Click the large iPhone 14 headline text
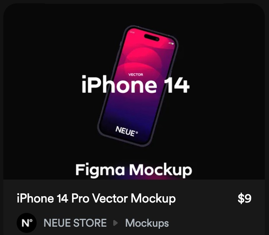Screen dimensions: 269x235 click(x=135, y=84)
